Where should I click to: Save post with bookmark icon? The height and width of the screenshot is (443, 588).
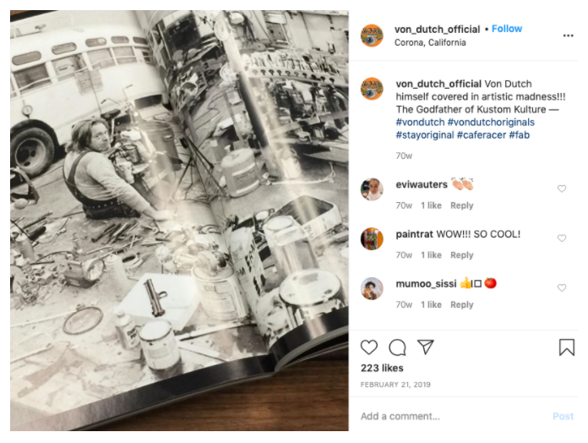(567, 347)
